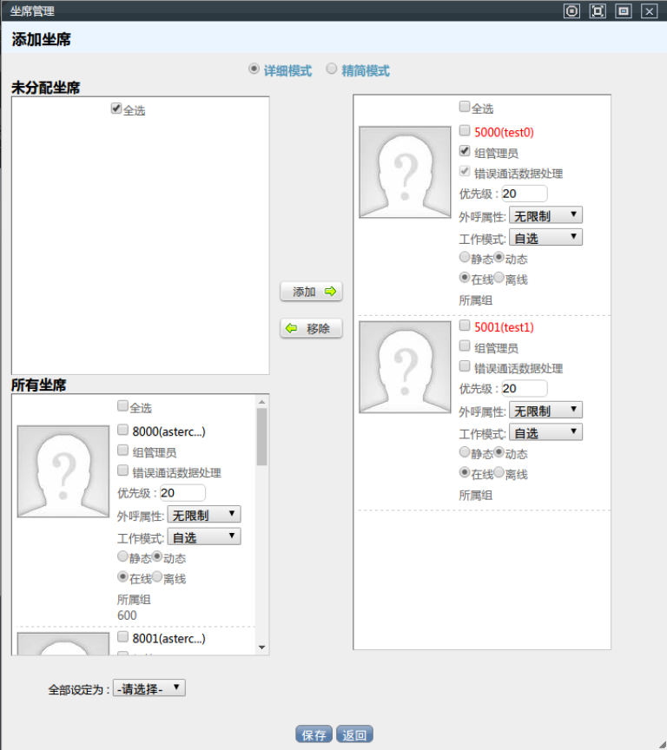Close the 坐席管理 dialog window
667x750 pixels.
(x=649, y=11)
